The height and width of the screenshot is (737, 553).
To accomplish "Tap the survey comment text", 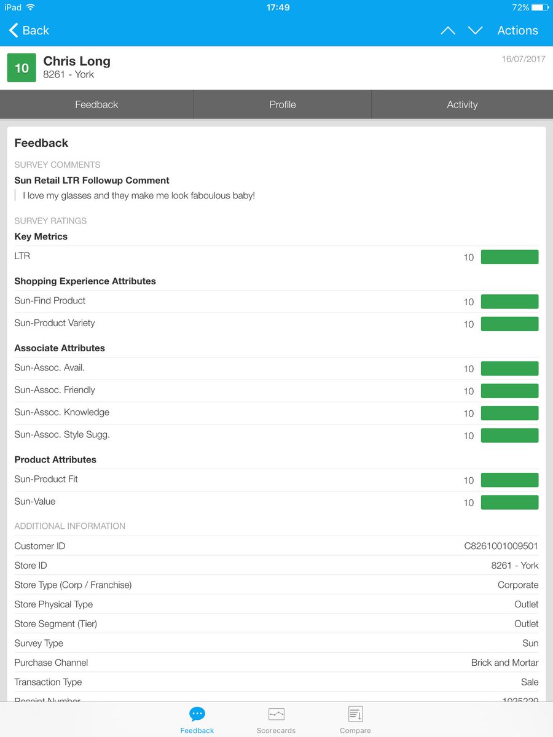I will tap(139, 196).
